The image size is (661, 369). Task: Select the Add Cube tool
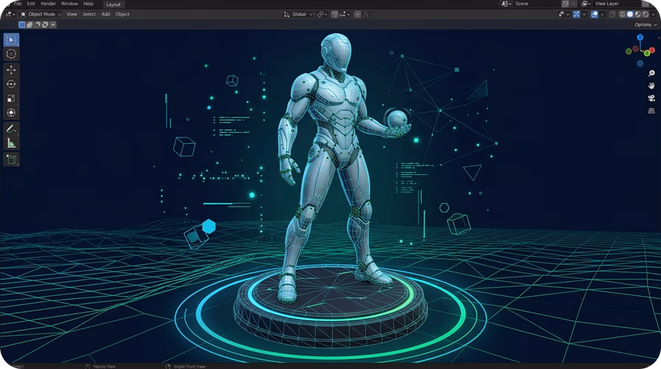point(11,159)
